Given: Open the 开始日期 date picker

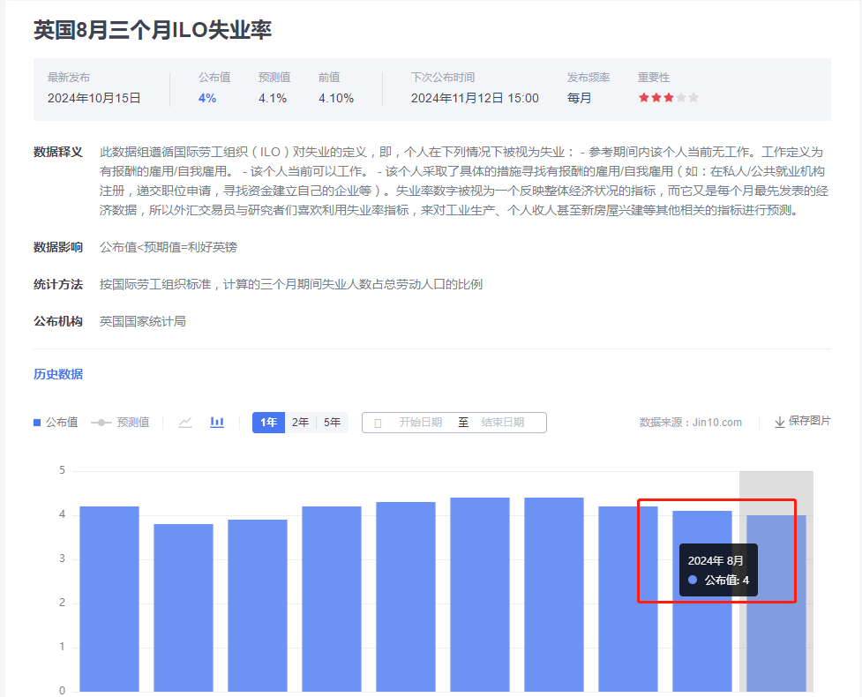Looking at the screenshot, I should 420,423.
